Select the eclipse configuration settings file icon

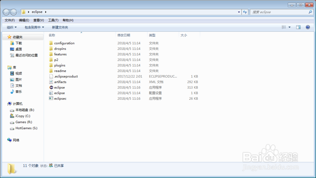coord(51,93)
